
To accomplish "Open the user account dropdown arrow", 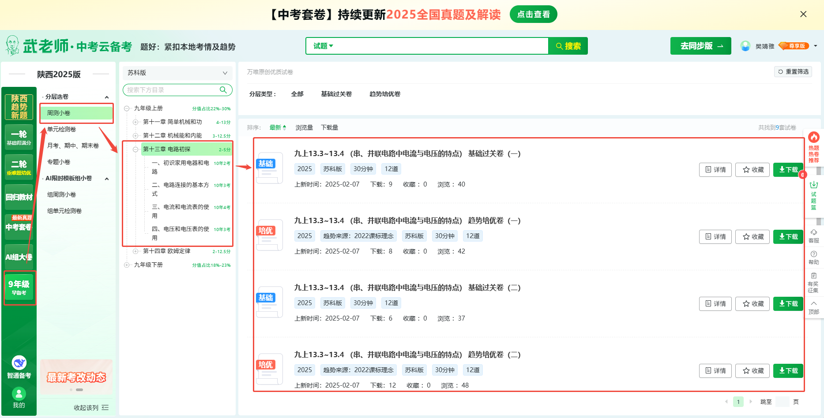I will (816, 46).
